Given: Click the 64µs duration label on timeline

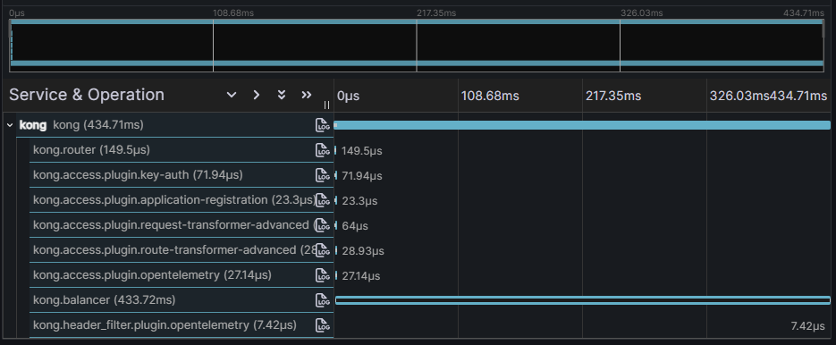Looking at the screenshot, I should (355, 226).
